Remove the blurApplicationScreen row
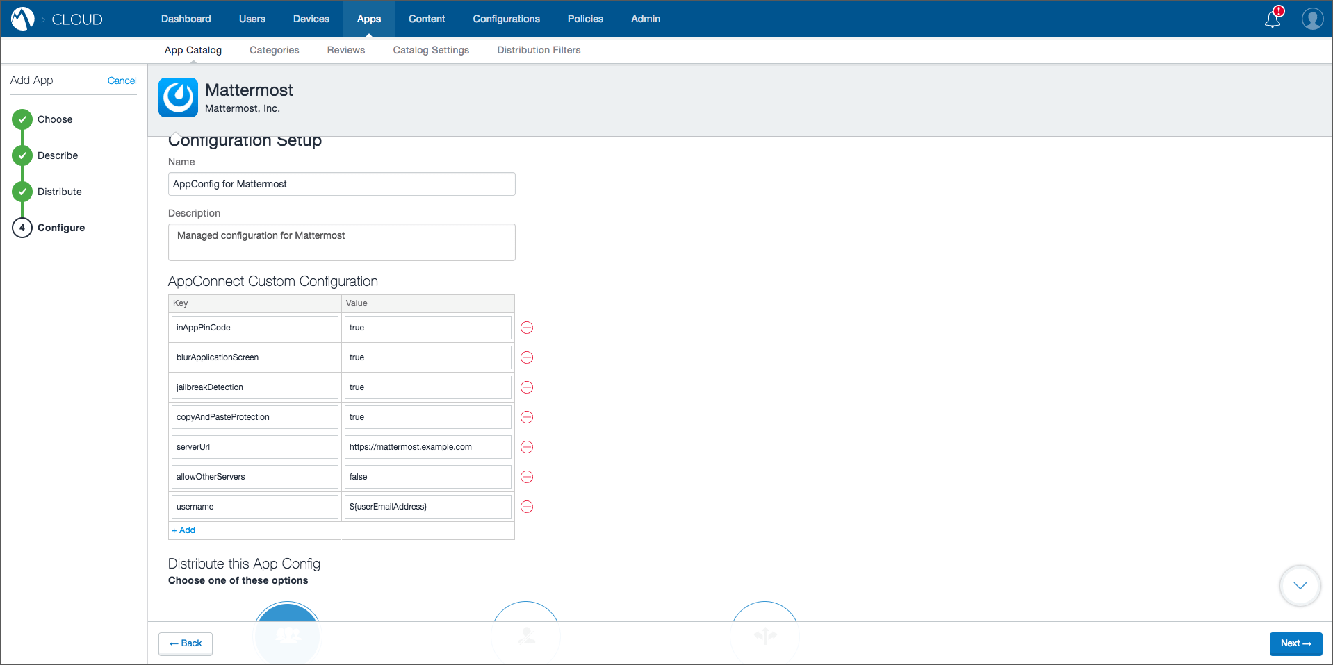Image resolution: width=1333 pixels, height=665 pixels. tap(527, 357)
